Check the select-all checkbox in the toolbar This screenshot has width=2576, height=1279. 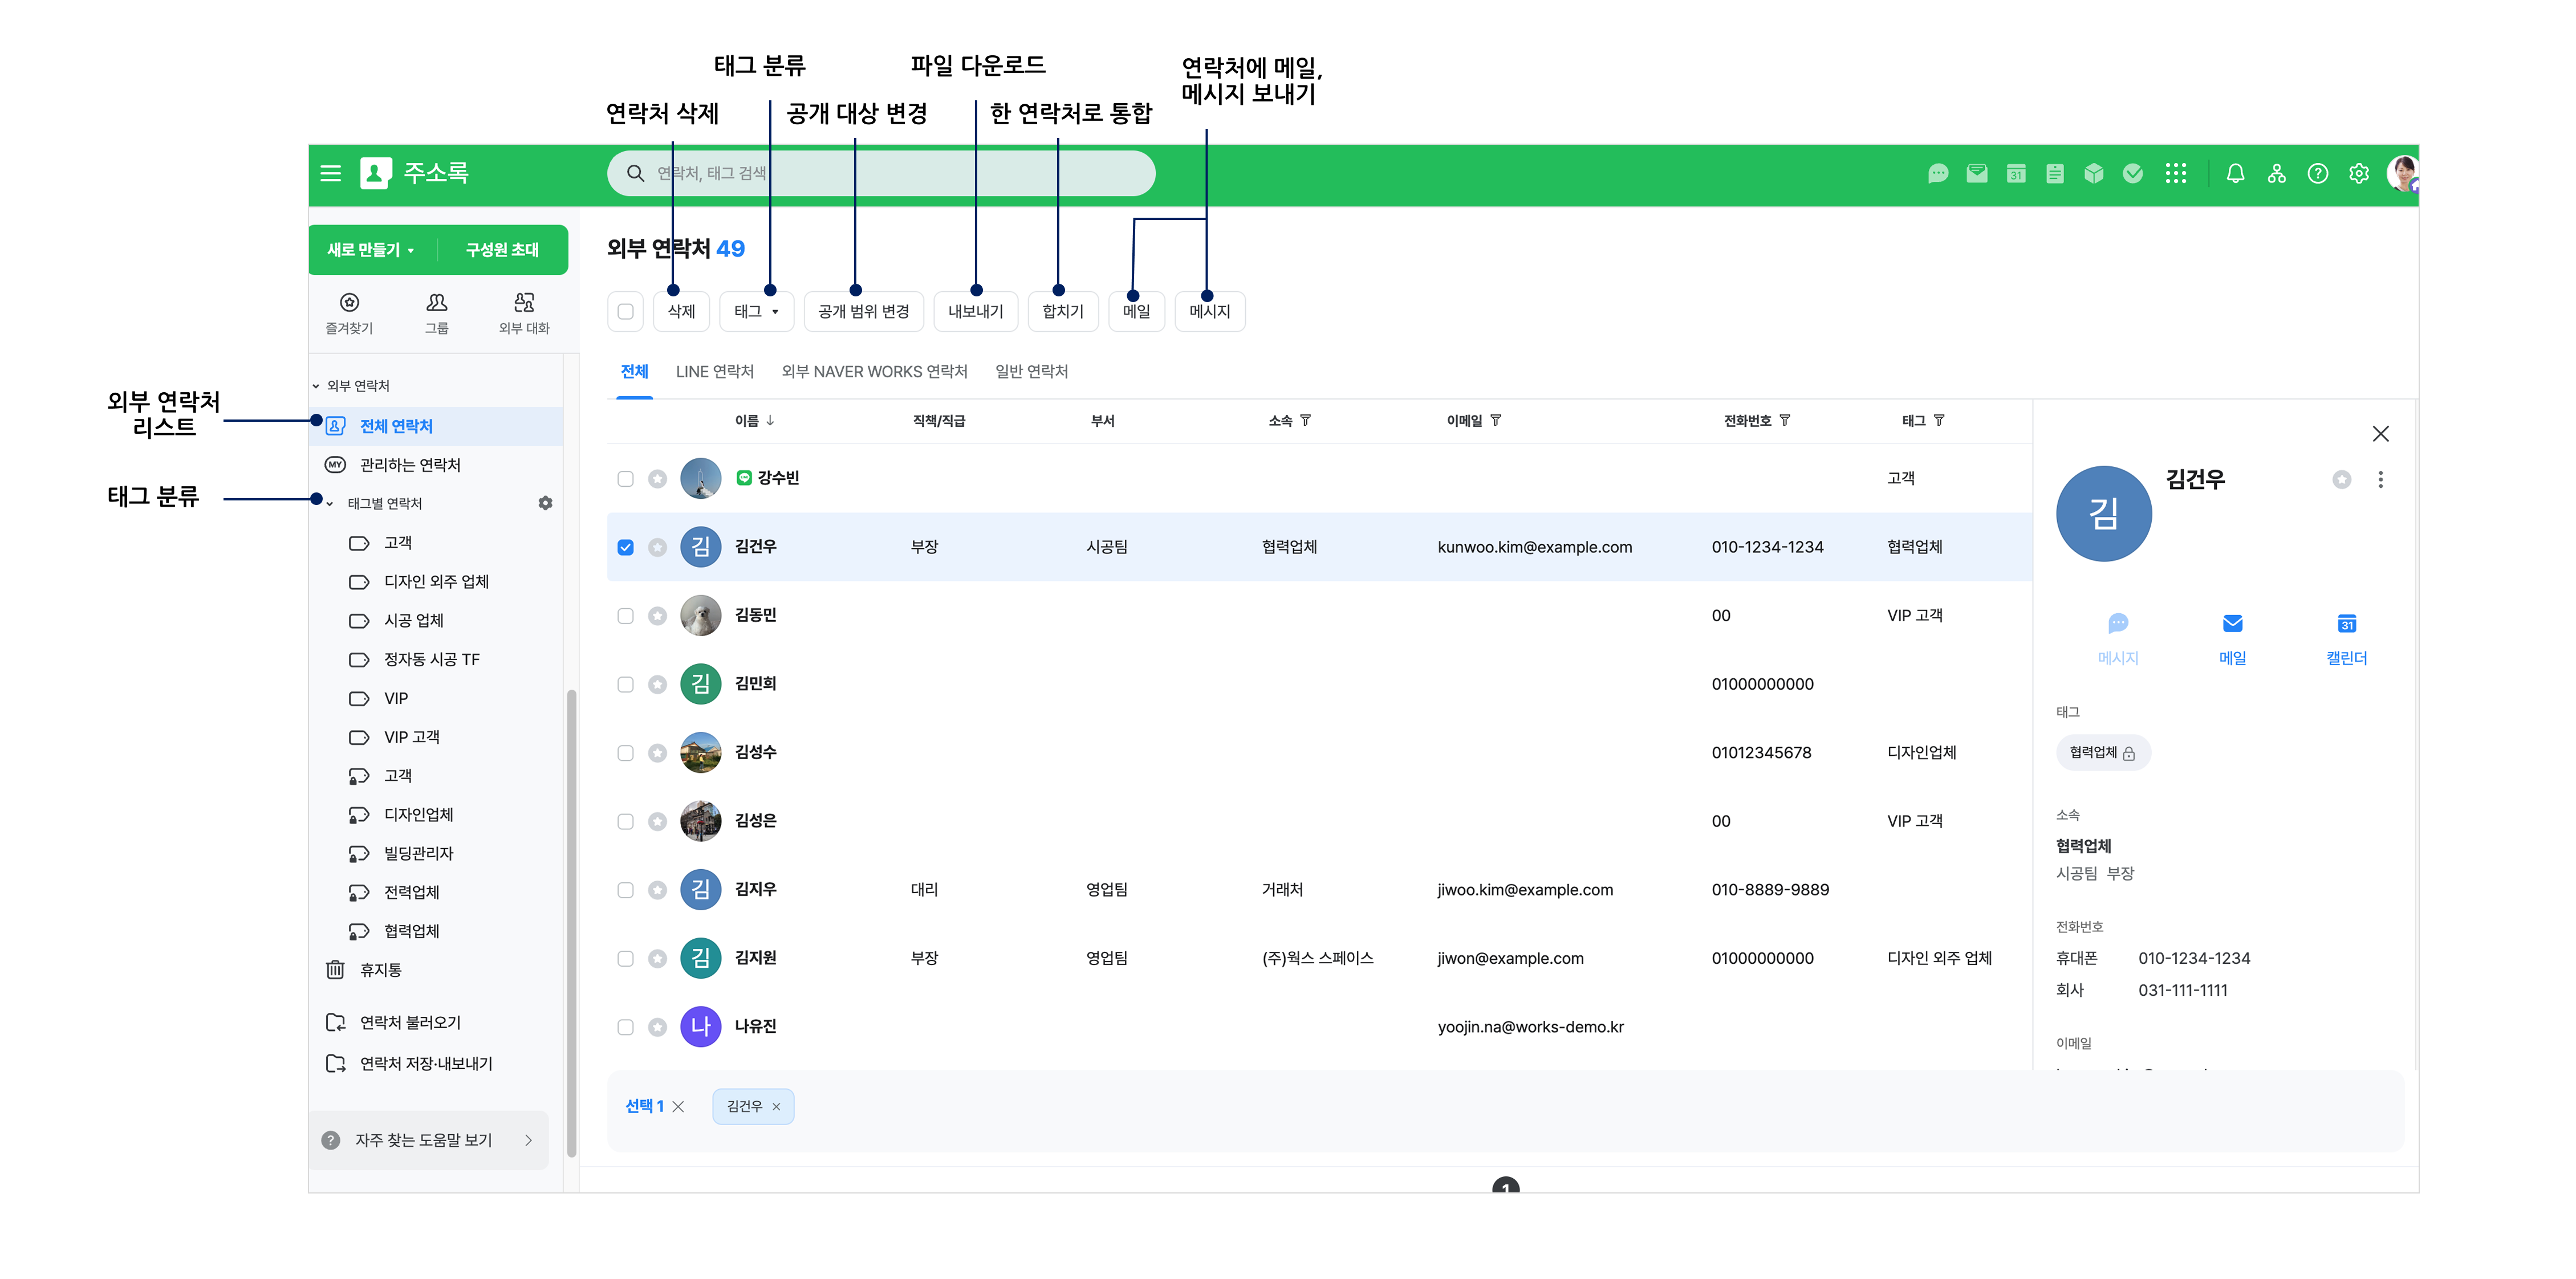(x=626, y=311)
